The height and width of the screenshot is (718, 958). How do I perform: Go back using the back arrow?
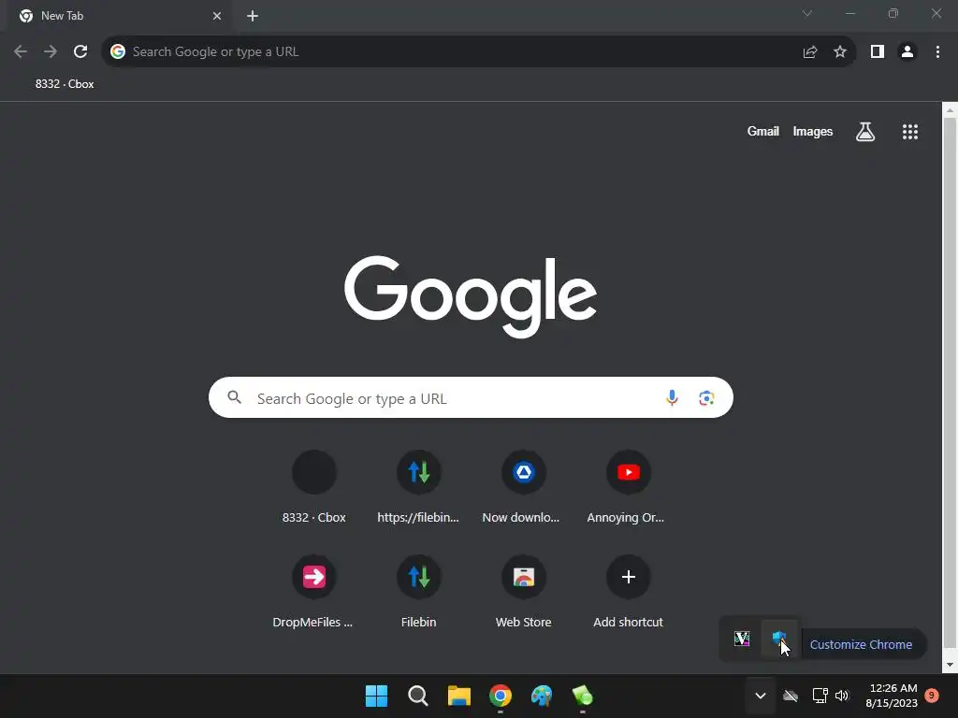(21, 52)
